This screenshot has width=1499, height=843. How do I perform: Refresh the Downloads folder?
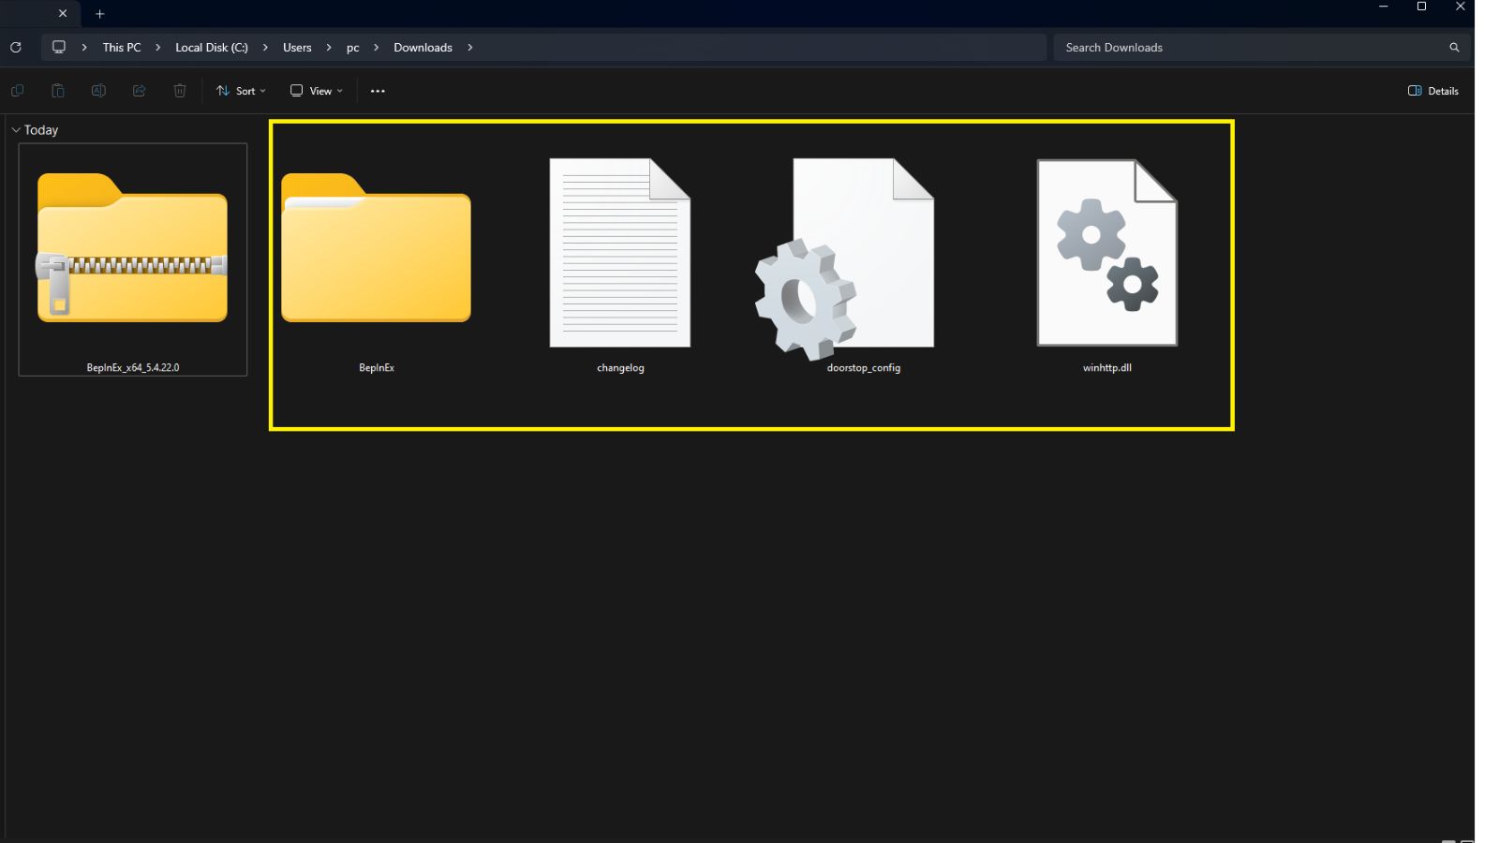15,47
